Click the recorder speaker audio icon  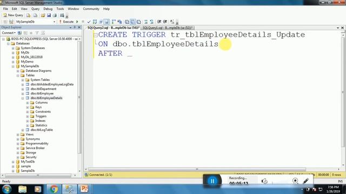coord(264,181)
